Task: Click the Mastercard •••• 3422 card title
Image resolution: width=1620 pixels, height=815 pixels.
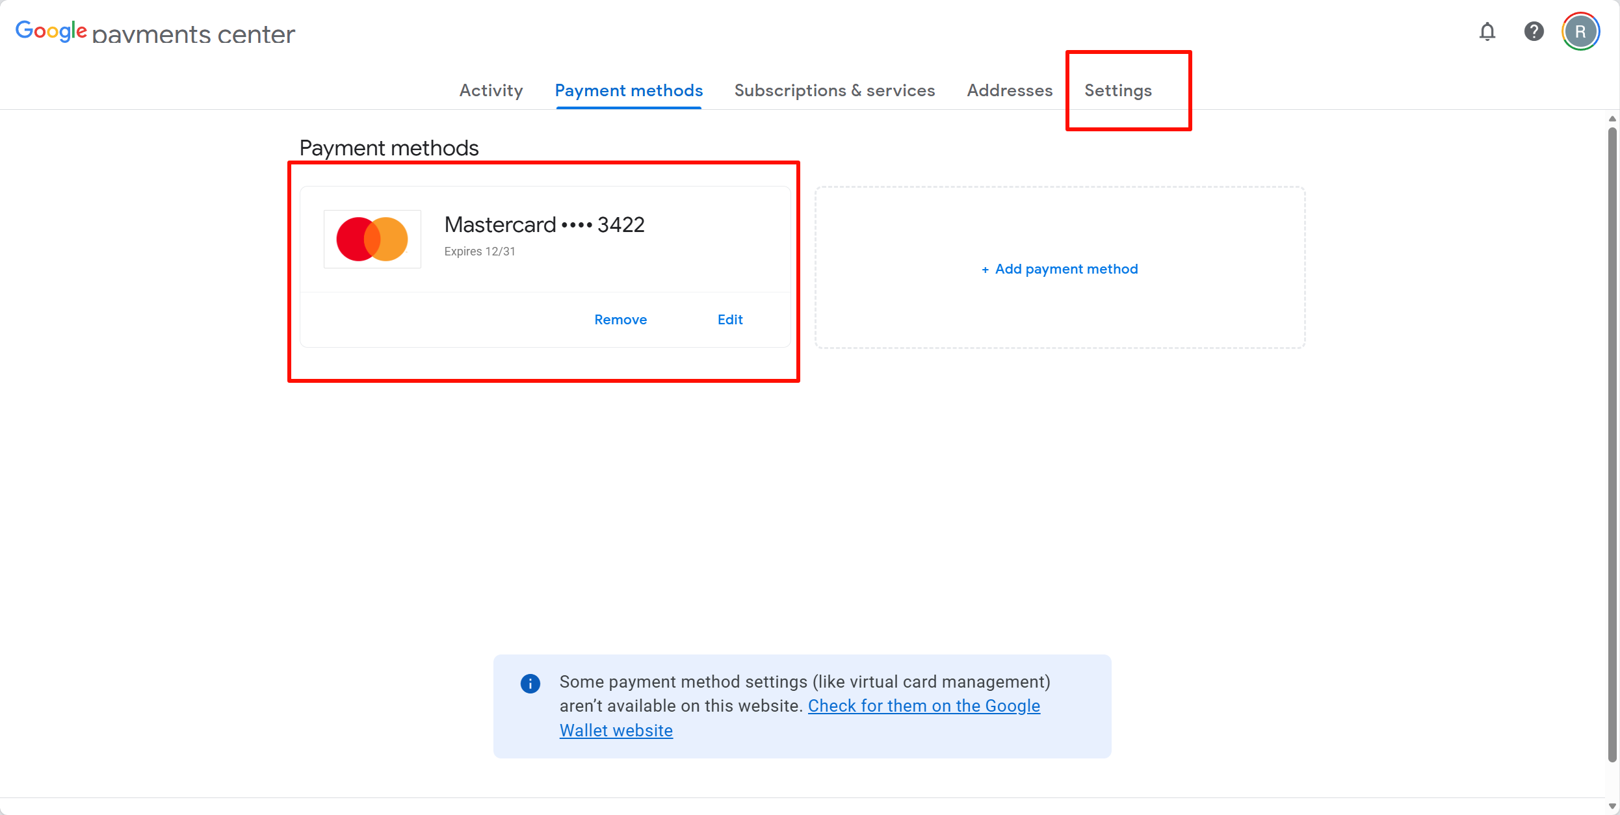Action: [x=544, y=225]
